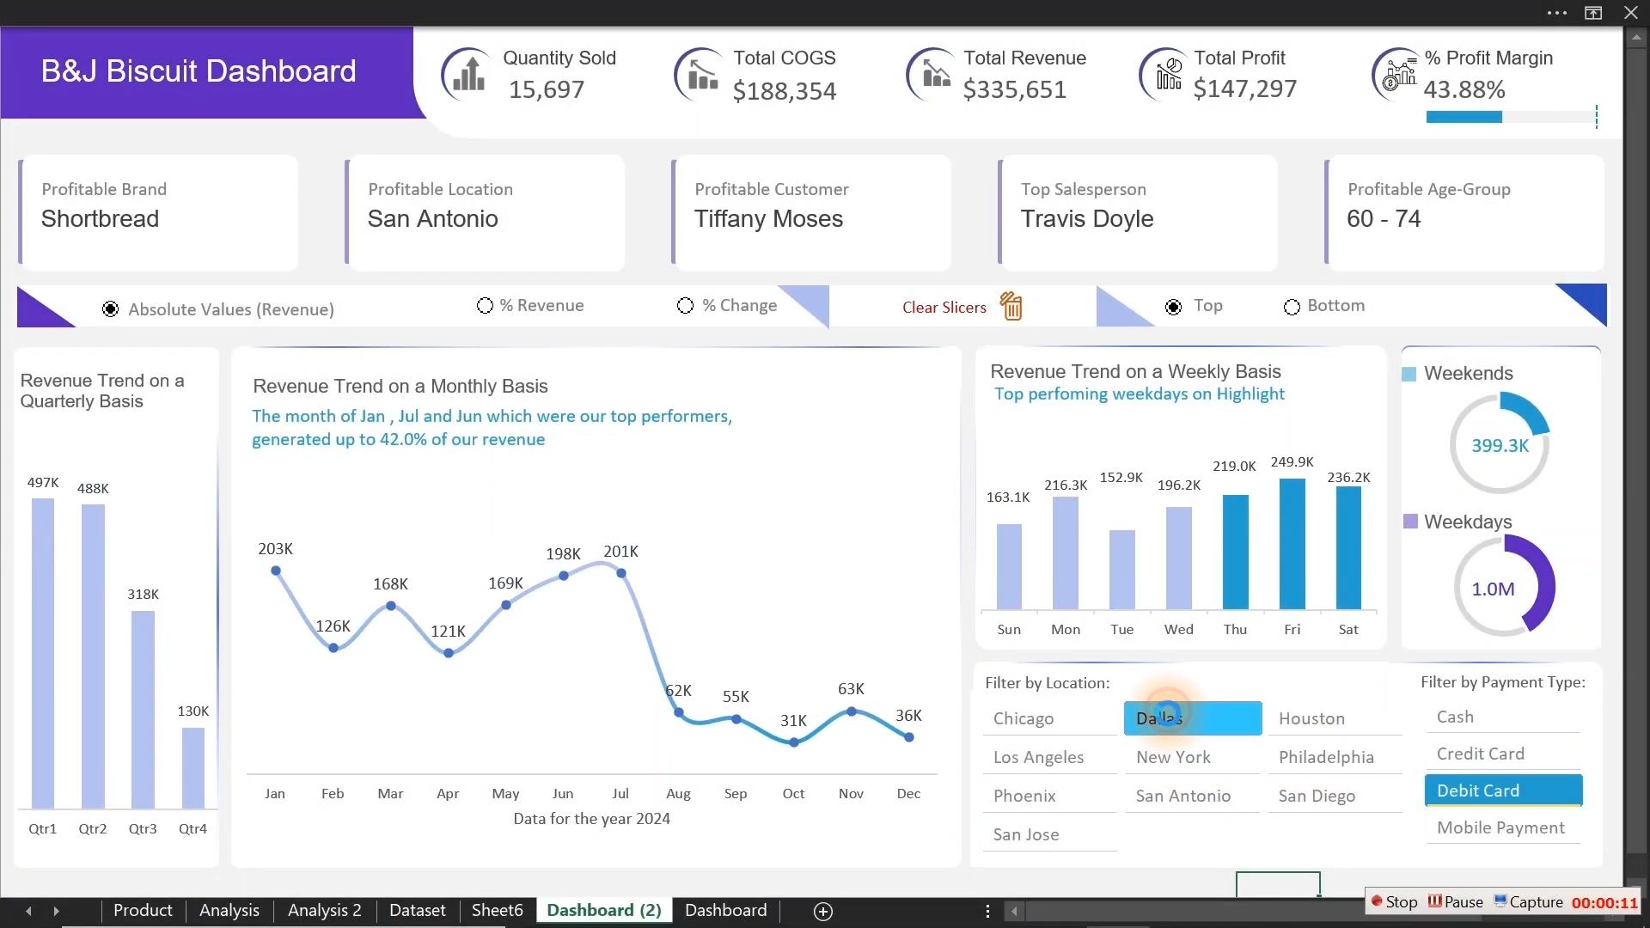The width and height of the screenshot is (1650, 928).
Task: Click the sheet tab bar vertical dots
Action: pyautogui.click(x=987, y=911)
